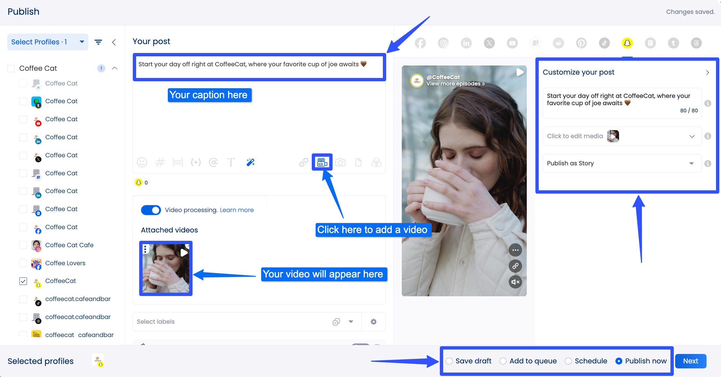The image size is (721, 377).
Task: Open the Learn more link about video processing
Action: pos(236,210)
